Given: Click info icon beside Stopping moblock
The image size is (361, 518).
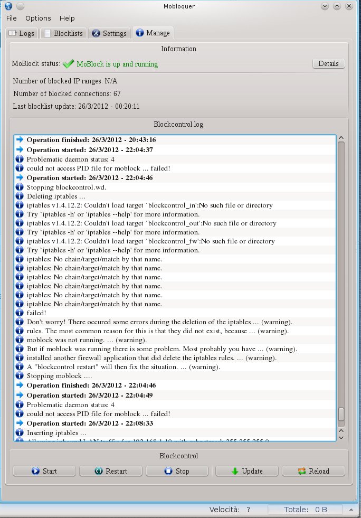Looking at the screenshot, I should pyautogui.click(x=20, y=375).
